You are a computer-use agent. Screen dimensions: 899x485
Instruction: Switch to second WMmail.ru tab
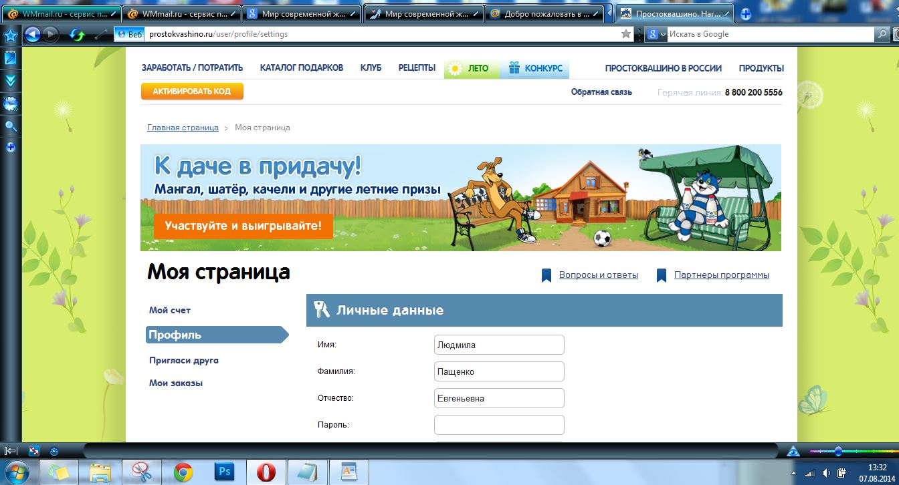[x=183, y=14]
